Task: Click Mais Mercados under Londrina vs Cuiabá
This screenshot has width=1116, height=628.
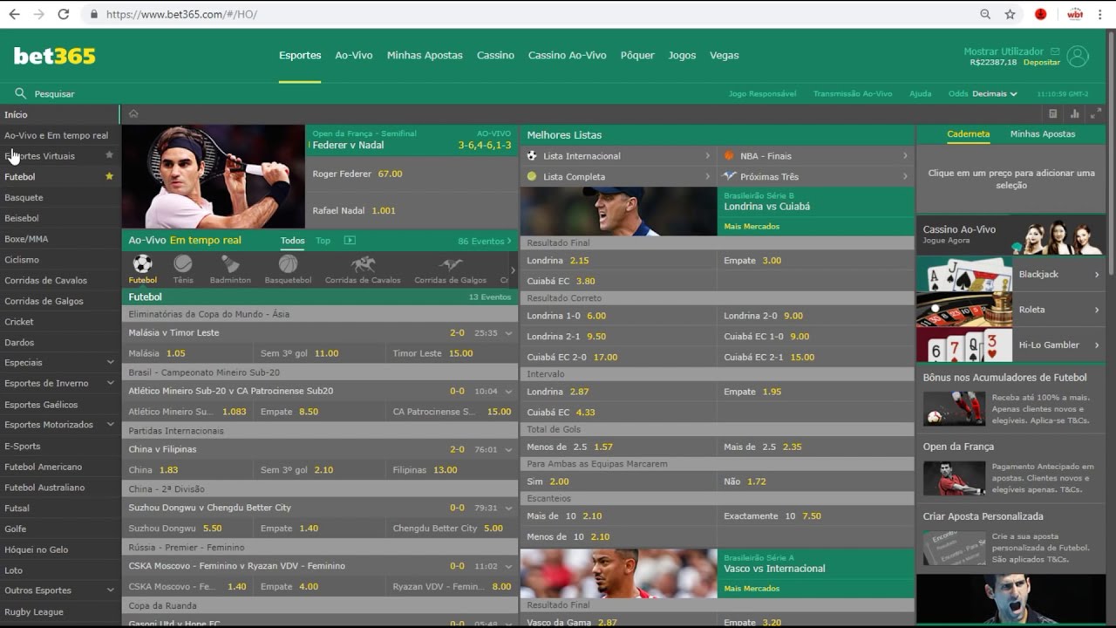Action: 752,227
